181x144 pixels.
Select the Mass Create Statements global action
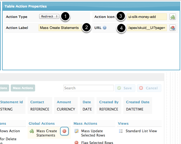(47, 133)
